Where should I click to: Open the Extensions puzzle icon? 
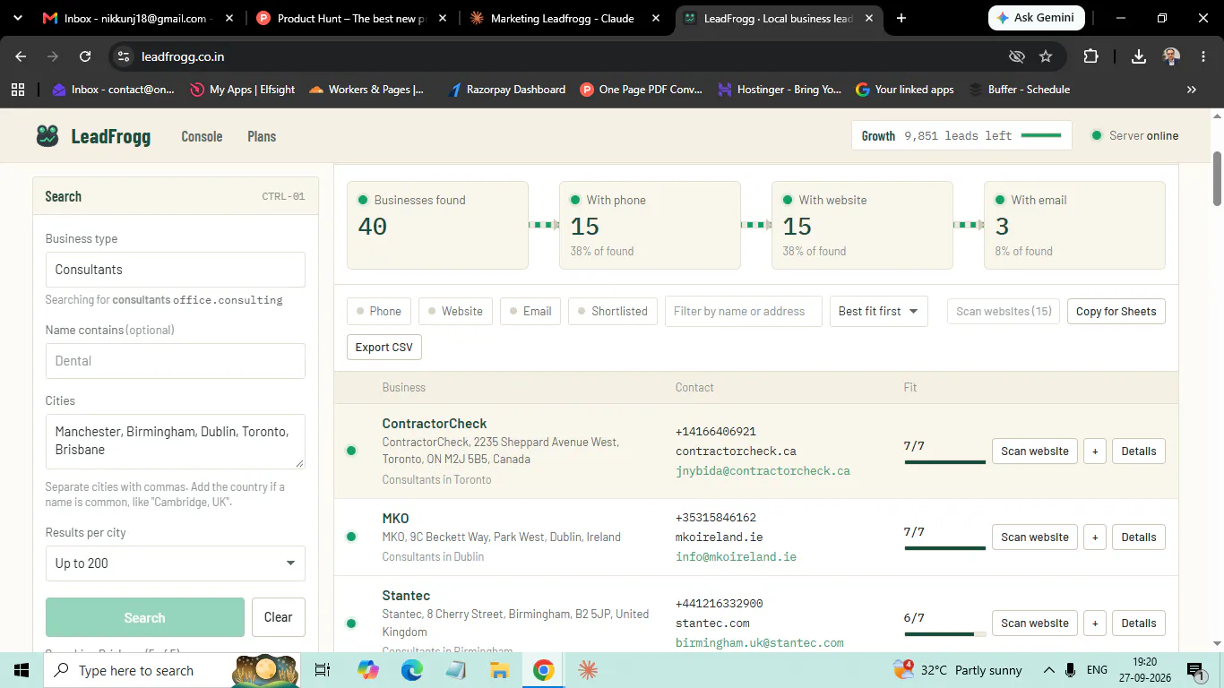click(1090, 56)
